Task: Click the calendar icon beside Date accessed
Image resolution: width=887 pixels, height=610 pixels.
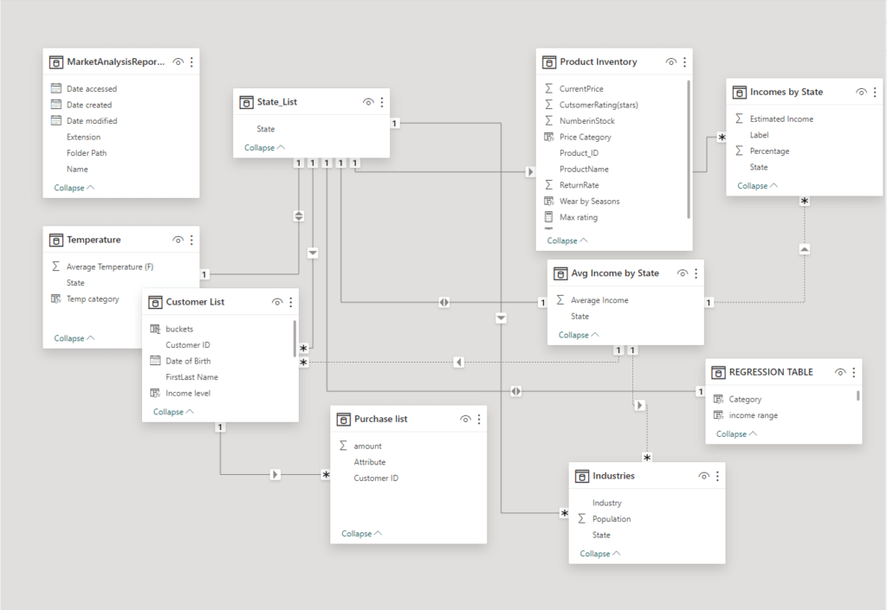Action: 56,88
